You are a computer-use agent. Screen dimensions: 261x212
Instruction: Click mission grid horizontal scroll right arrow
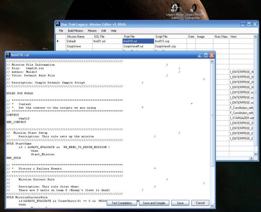click(x=252, y=158)
